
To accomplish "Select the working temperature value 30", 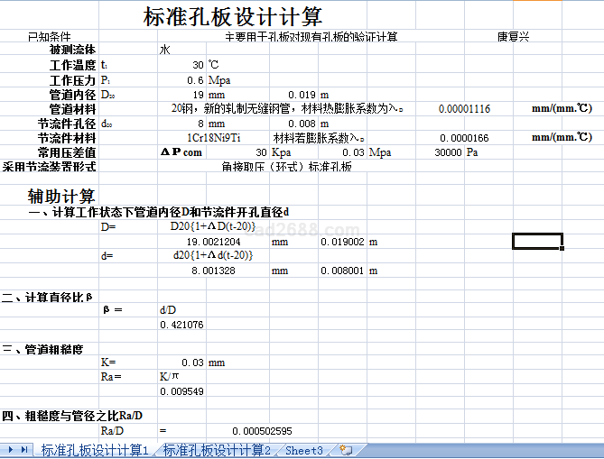I will click(197, 65).
